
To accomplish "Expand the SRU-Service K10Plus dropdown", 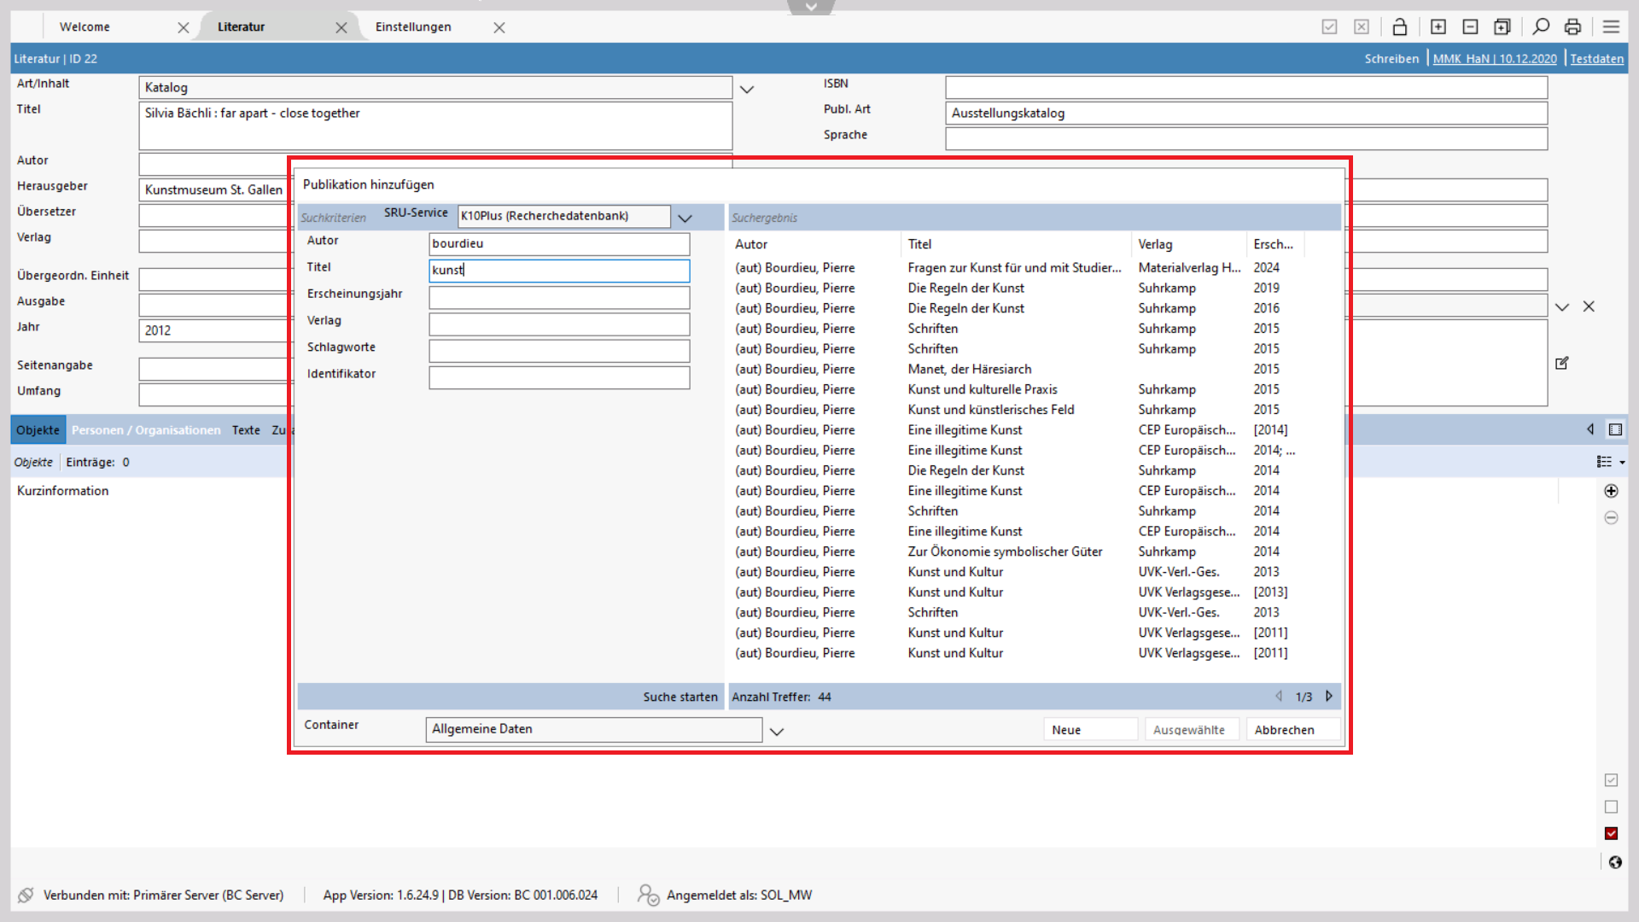I will click(685, 218).
